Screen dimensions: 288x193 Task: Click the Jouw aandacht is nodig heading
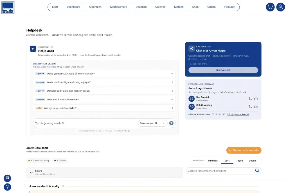coord(44,186)
